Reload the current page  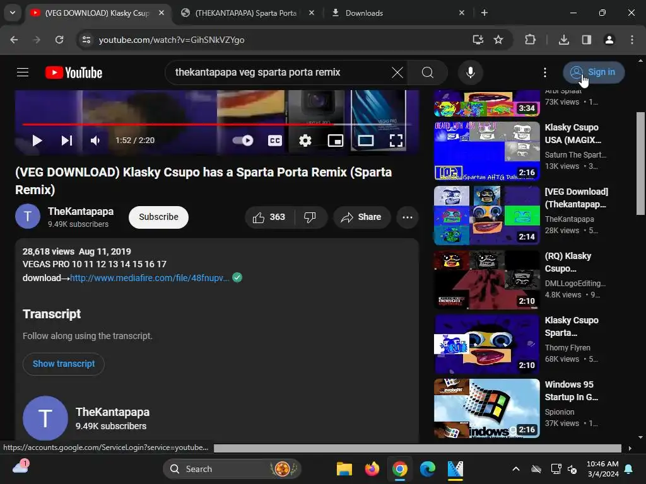pos(59,40)
